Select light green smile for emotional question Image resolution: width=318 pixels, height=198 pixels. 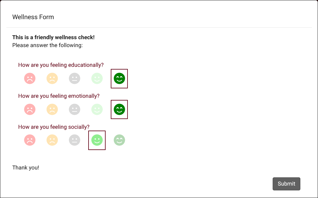[x=97, y=109]
